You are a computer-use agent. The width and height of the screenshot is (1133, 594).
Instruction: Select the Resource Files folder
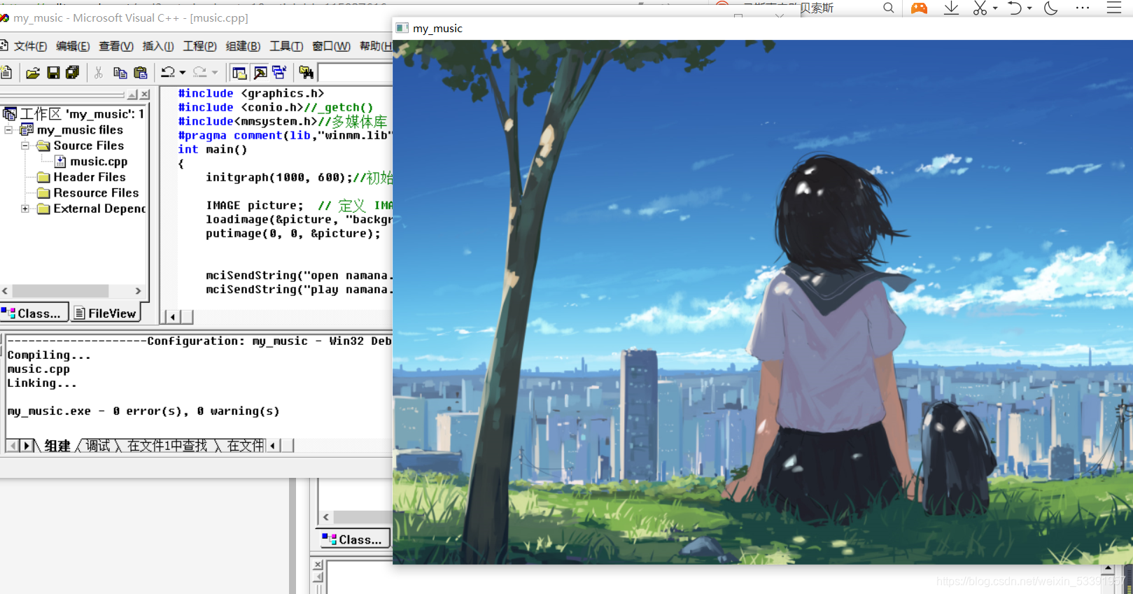pos(96,193)
